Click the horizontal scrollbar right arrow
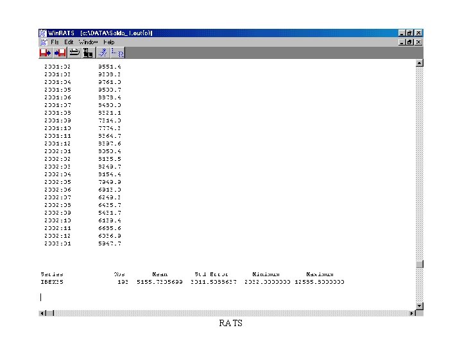 pyautogui.click(x=412, y=313)
